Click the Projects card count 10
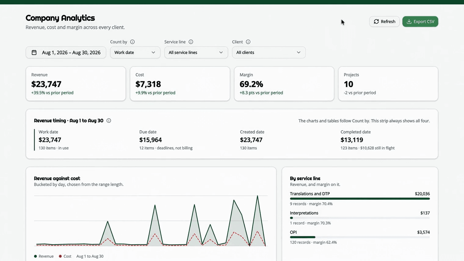The image size is (464, 261). coord(348,84)
